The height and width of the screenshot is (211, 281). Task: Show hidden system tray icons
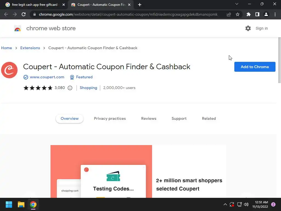point(225,204)
